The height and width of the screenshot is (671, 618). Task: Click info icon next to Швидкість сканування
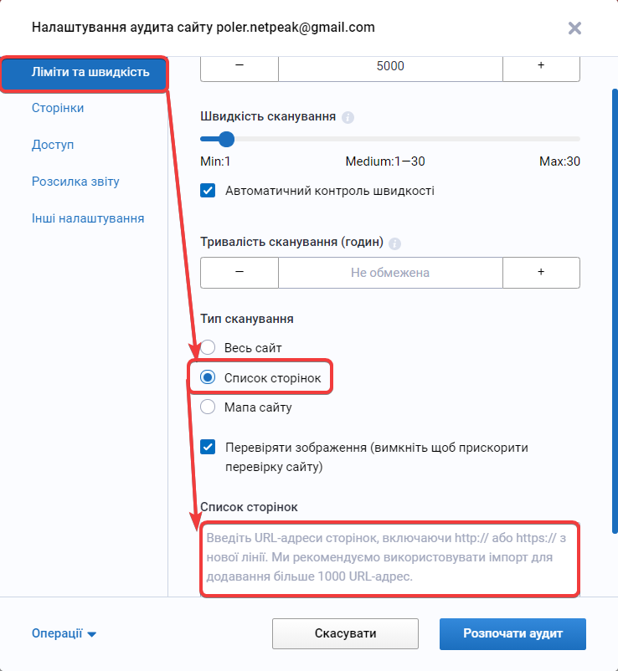348,117
